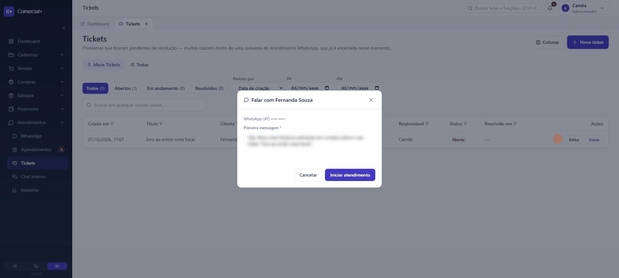This screenshot has width=619, height=278.
Task: Open Agendamentos in the sidebar
Action: click(38, 149)
